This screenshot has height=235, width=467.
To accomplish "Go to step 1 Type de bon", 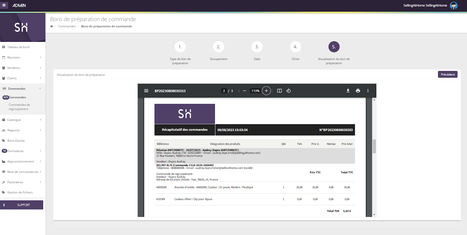I will coord(180,47).
